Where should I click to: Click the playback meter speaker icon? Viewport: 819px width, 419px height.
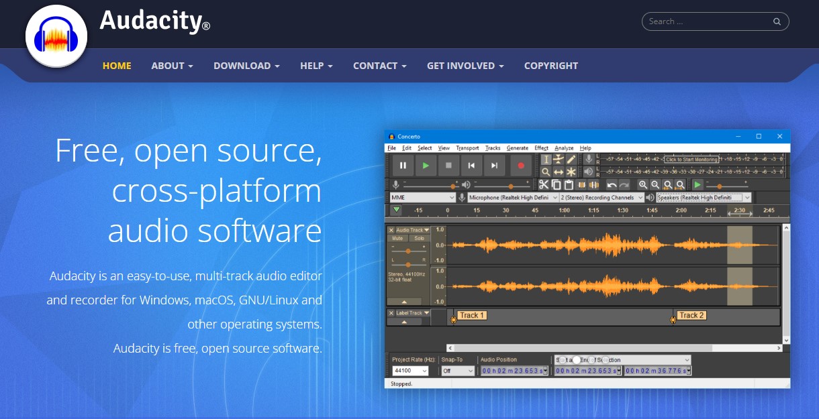[x=589, y=172]
